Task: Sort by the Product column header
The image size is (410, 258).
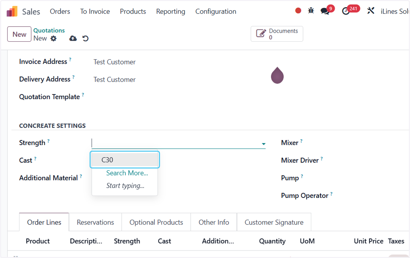Action: coord(38,241)
